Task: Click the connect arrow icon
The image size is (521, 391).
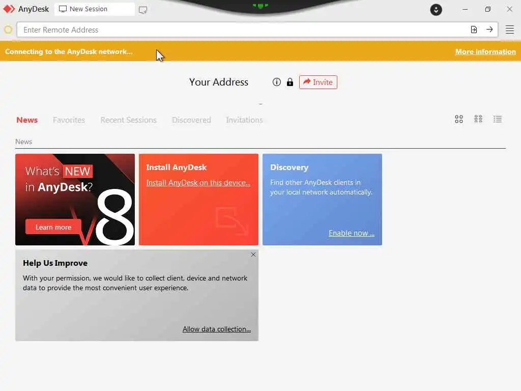Action: [x=489, y=30]
